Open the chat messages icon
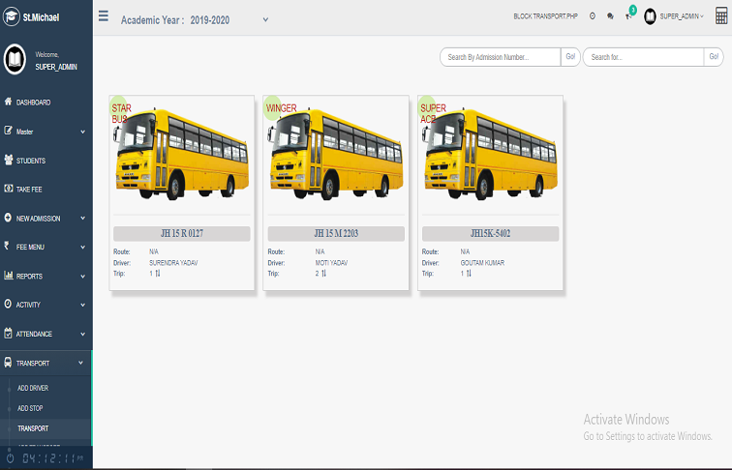 (610, 16)
